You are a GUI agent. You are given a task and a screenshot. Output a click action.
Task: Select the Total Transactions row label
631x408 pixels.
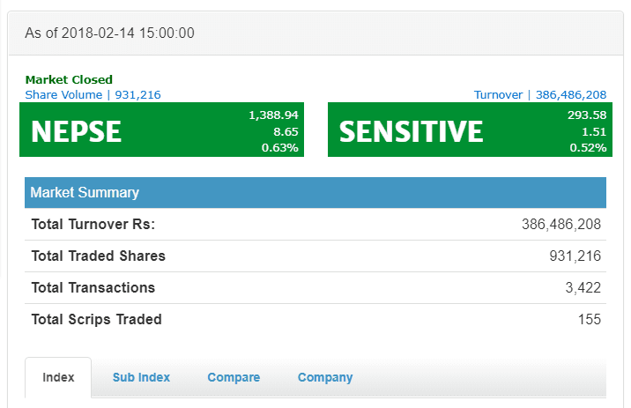pos(93,287)
